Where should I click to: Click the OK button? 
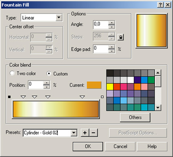[x=88, y=146]
